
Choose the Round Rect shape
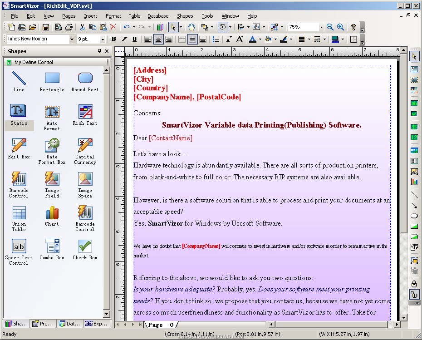[85, 82]
